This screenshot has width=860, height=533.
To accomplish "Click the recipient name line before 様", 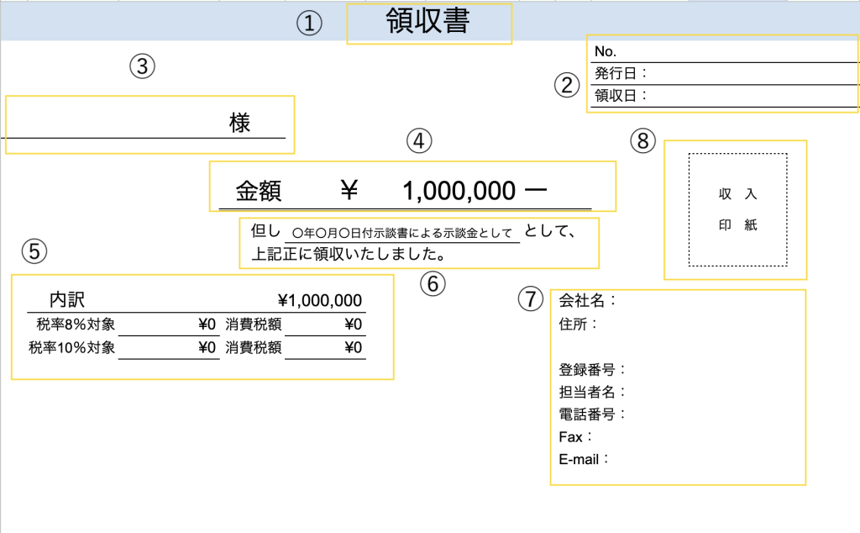I will (x=118, y=124).
